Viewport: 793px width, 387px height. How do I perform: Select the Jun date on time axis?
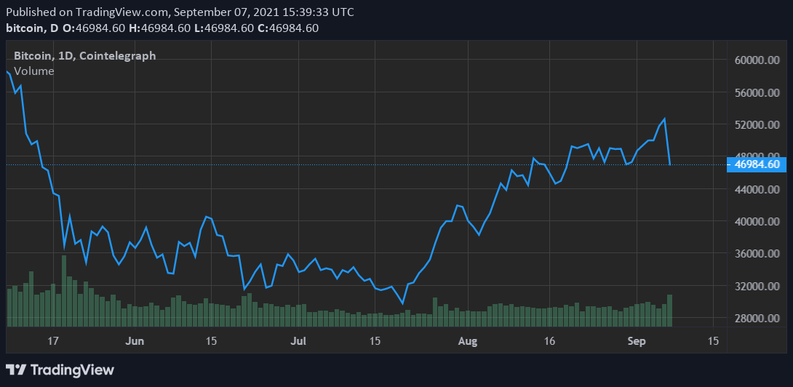click(135, 340)
